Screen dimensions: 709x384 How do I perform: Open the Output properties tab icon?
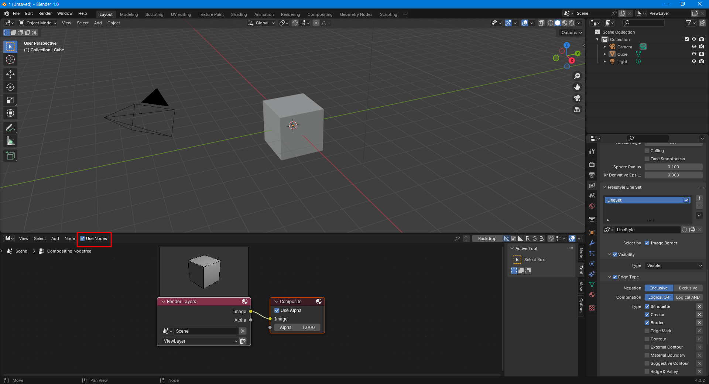pyautogui.click(x=592, y=175)
